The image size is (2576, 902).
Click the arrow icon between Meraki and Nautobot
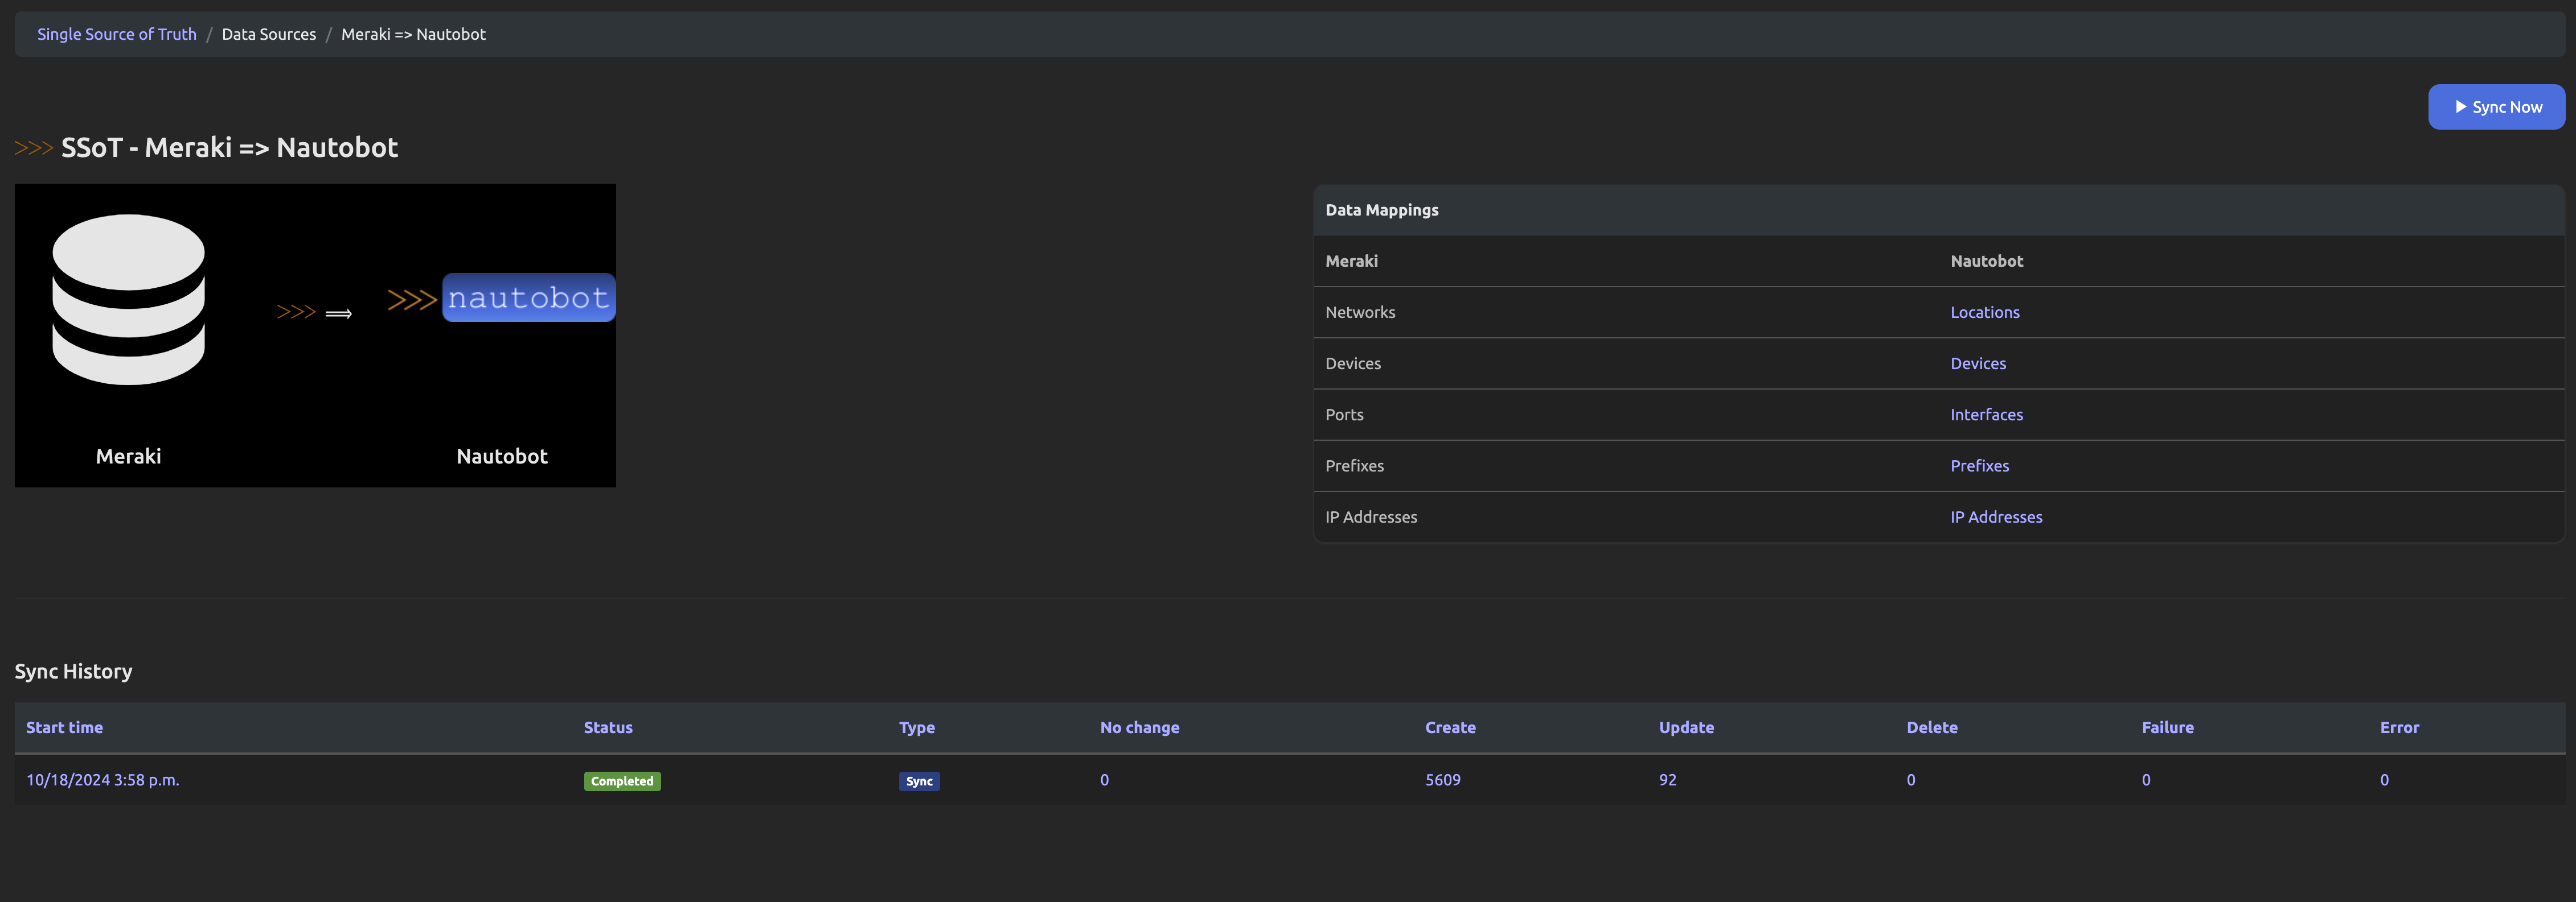coord(314,313)
